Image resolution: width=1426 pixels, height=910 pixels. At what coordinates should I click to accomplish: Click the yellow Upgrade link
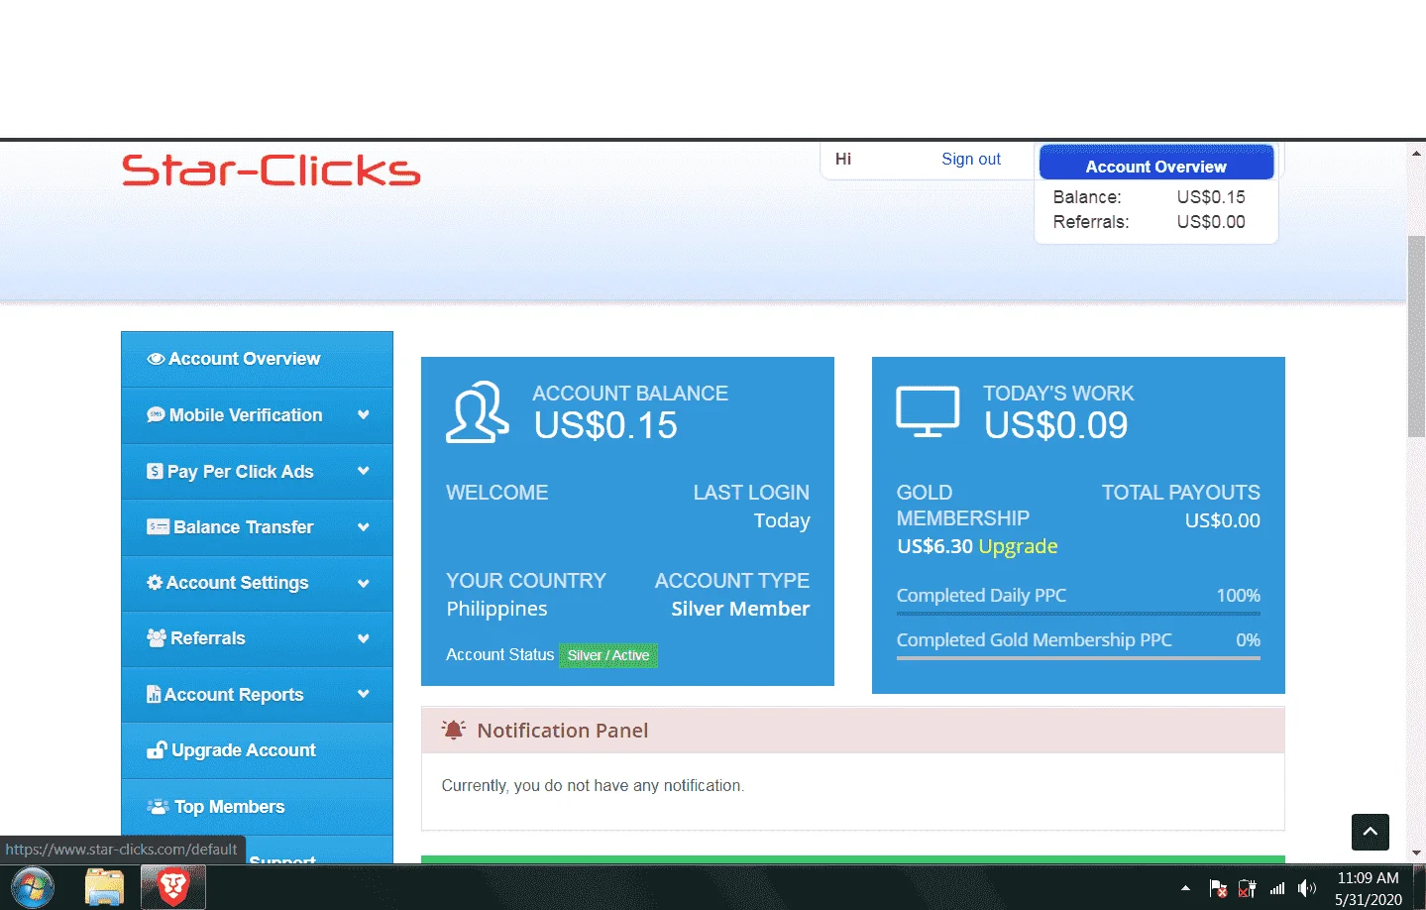click(1018, 546)
